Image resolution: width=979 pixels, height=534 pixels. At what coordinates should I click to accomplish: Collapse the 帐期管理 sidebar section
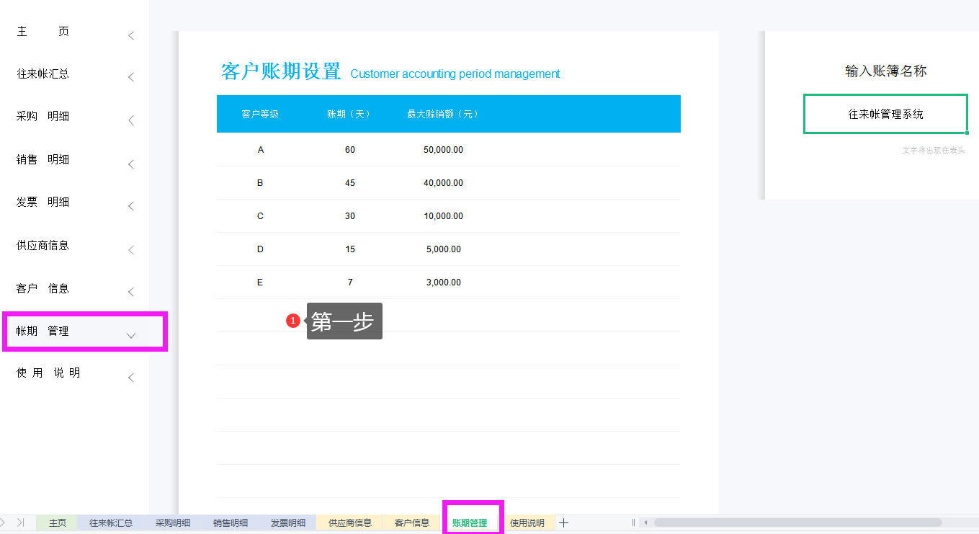130,335
